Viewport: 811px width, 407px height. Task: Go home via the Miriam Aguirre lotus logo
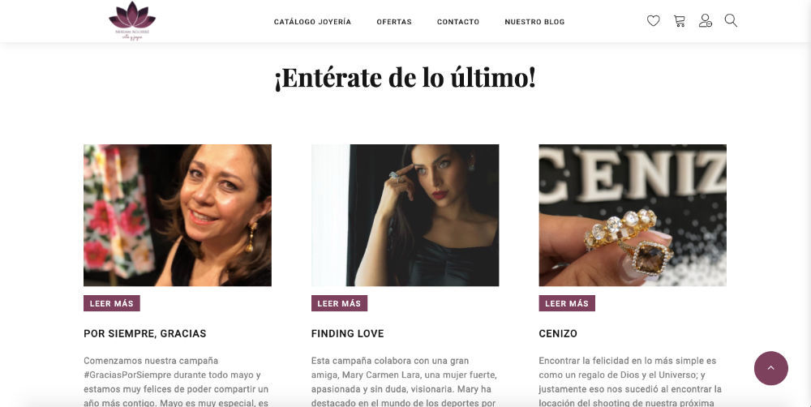click(132, 21)
